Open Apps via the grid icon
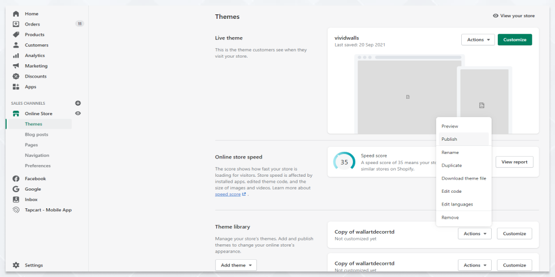Viewport: 555px width, 277px height. click(16, 87)
